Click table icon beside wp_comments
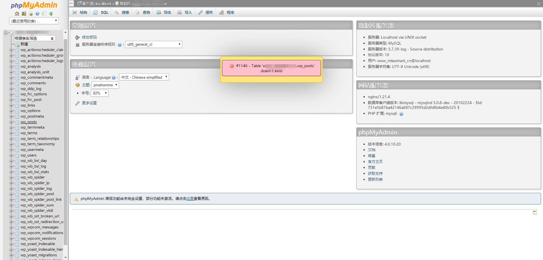Image resolution: width=543 pixels, height=260 pixels. click(x=17, y=83)
